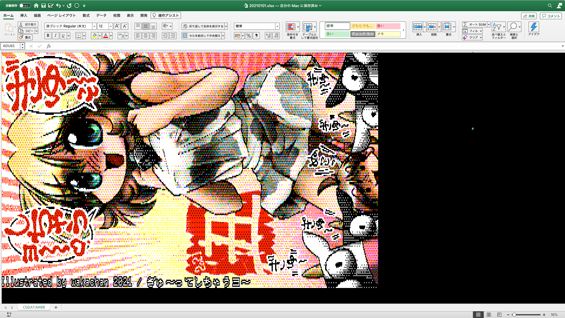The height and width of the screenshot is (318, 565).
Task: Undo the last action
Action: click(x=59, y=6)
